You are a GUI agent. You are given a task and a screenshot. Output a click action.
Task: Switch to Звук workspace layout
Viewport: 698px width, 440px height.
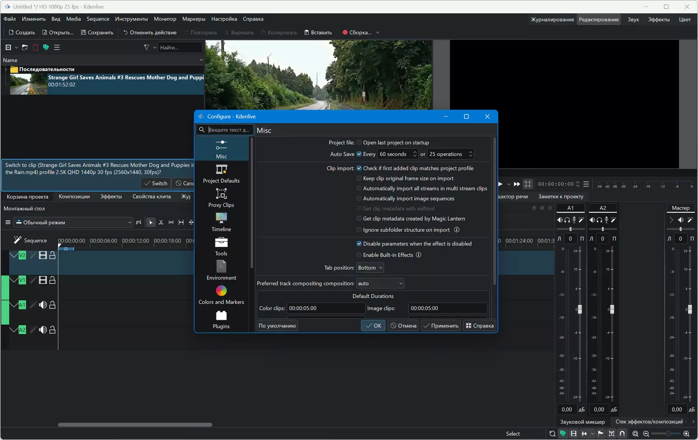(x=633, y=19)
